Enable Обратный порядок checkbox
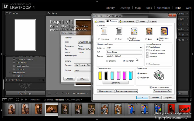This screenshot has height=121, width=194. [x=147, y=53]
